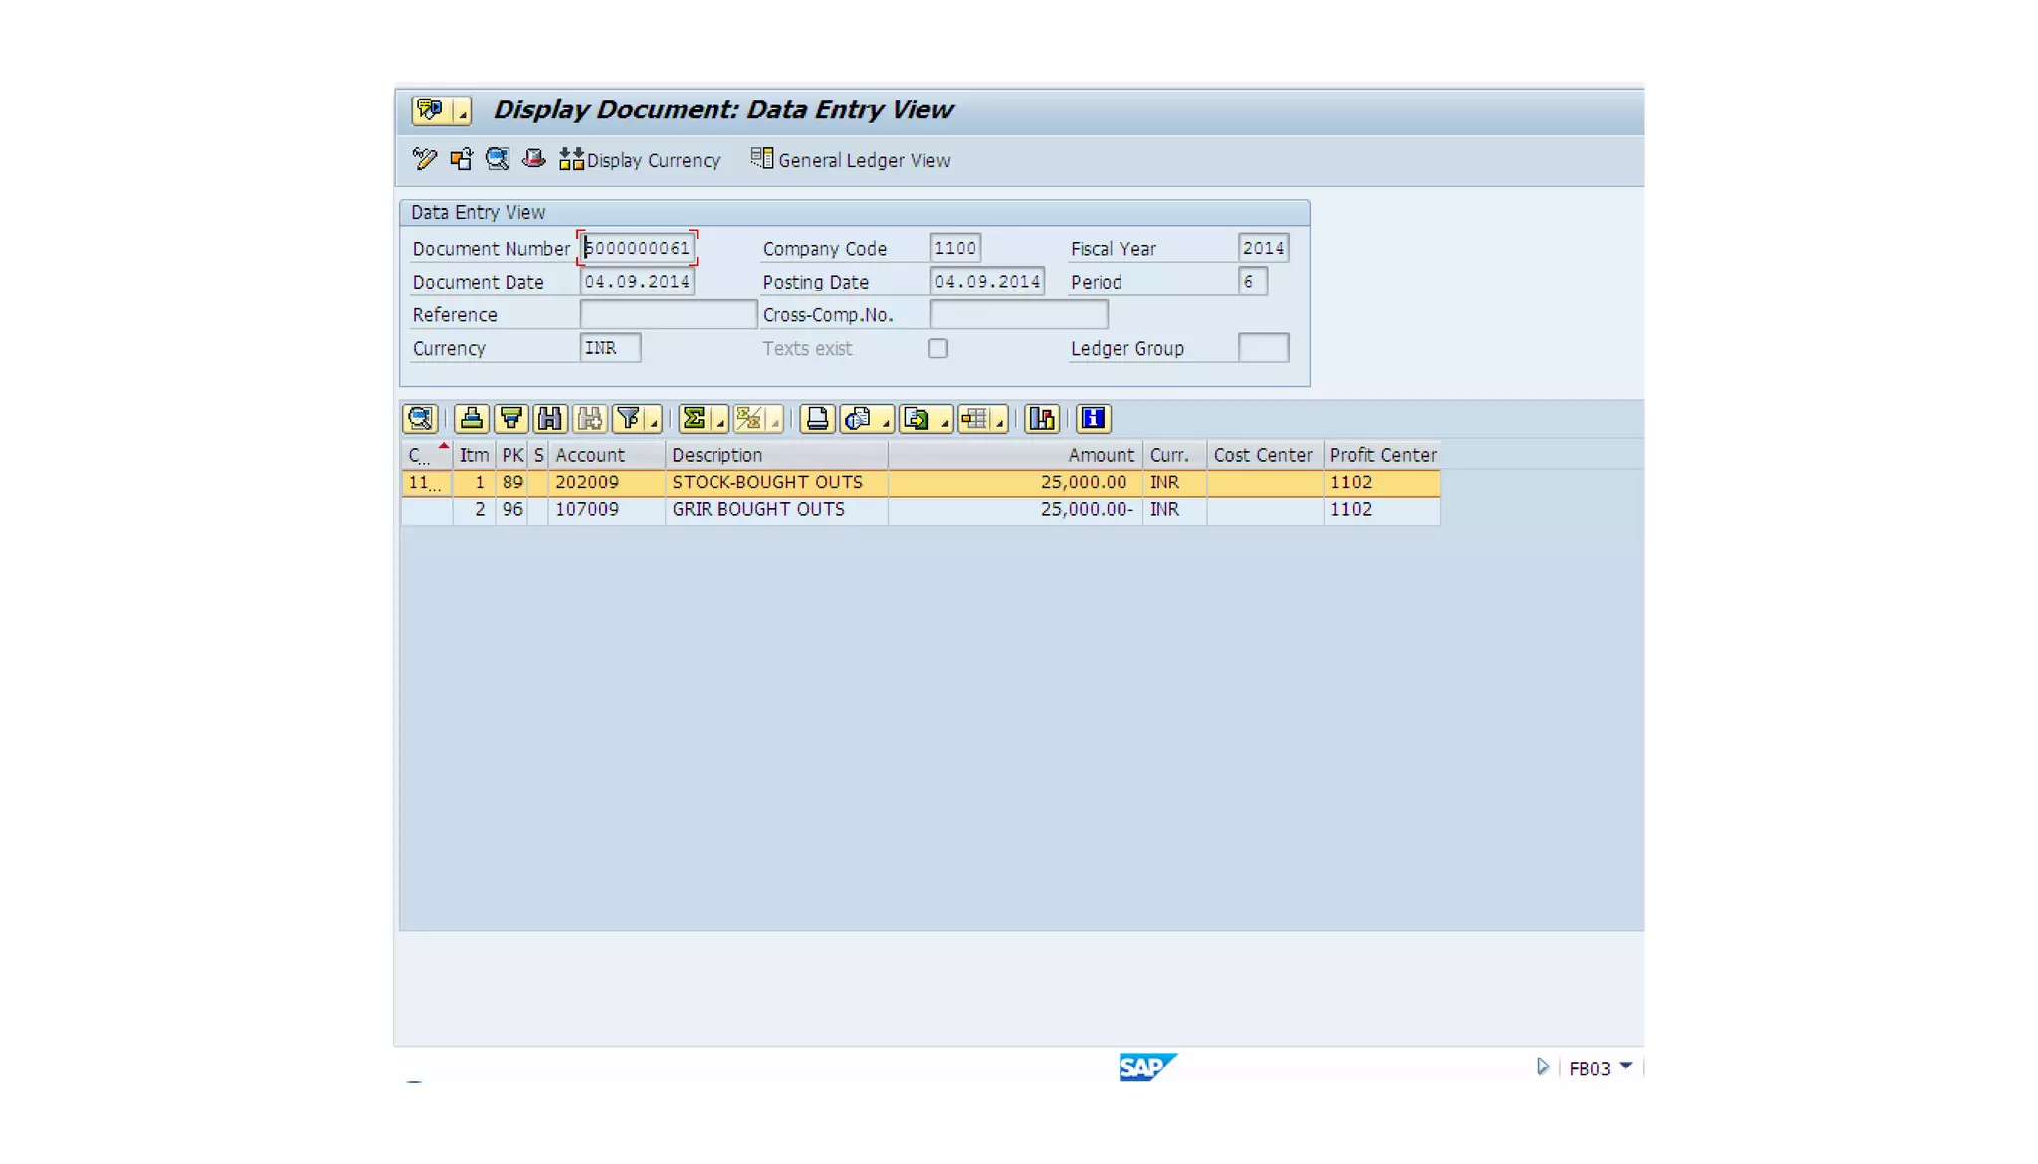Viewport: 2038px width, 1164px height.
Task: Click the Document Date field
Action: tap(637, 282)
